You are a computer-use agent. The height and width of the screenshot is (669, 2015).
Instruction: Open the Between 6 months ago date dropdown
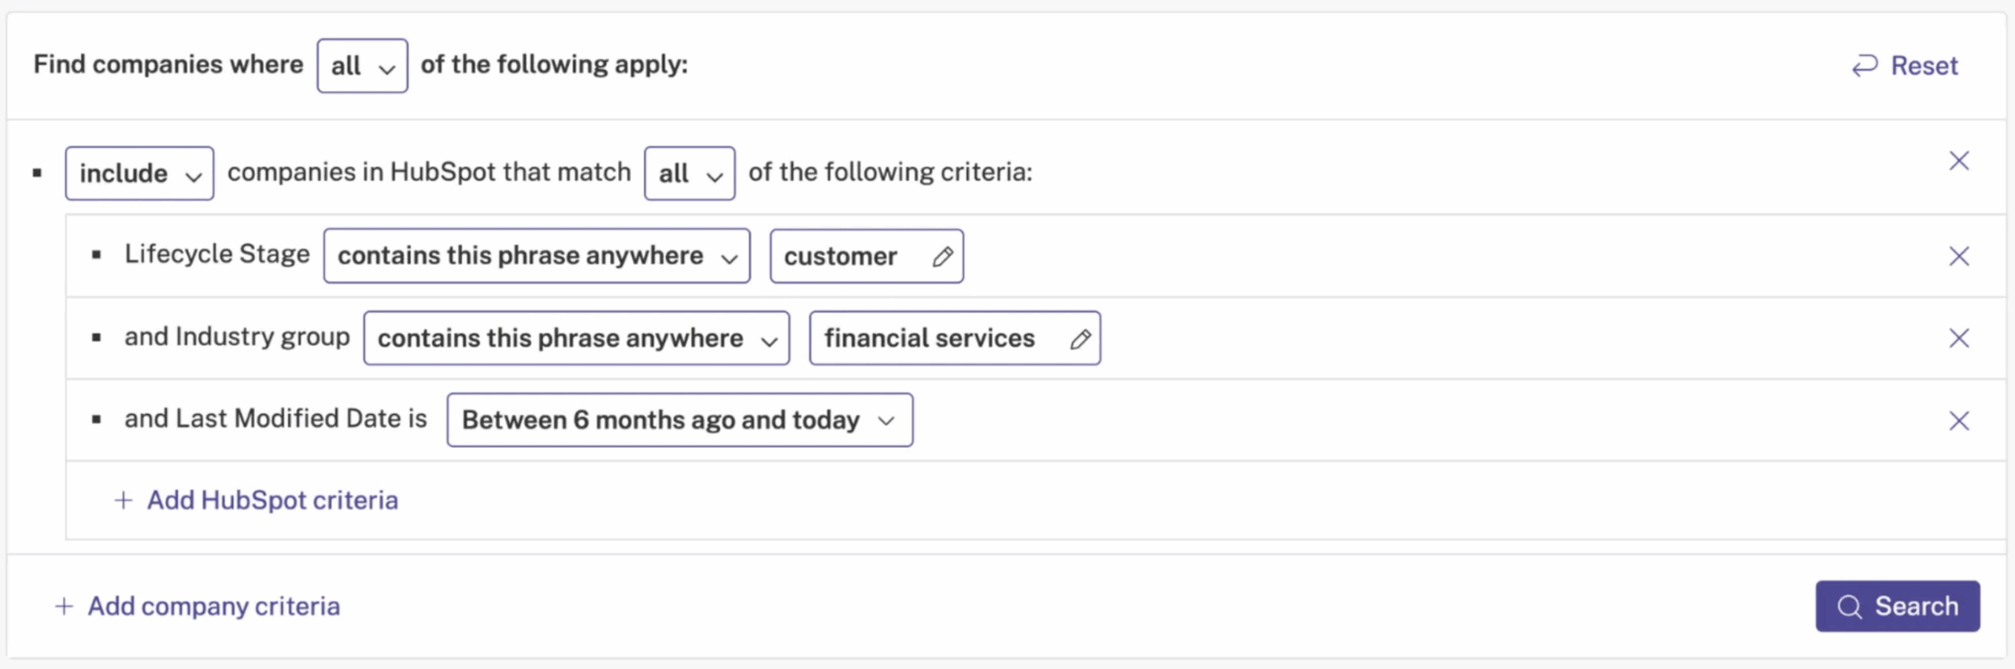coord(680,420)
